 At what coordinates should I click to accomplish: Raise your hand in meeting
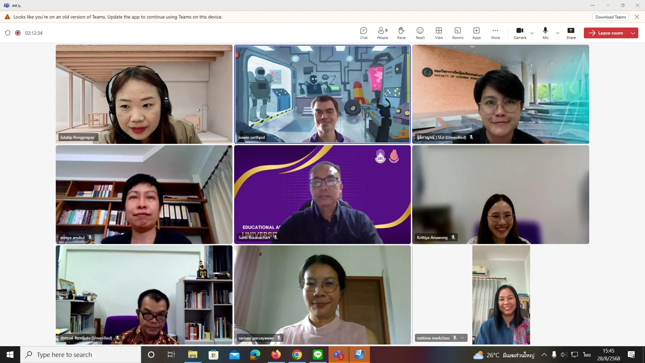401,33
